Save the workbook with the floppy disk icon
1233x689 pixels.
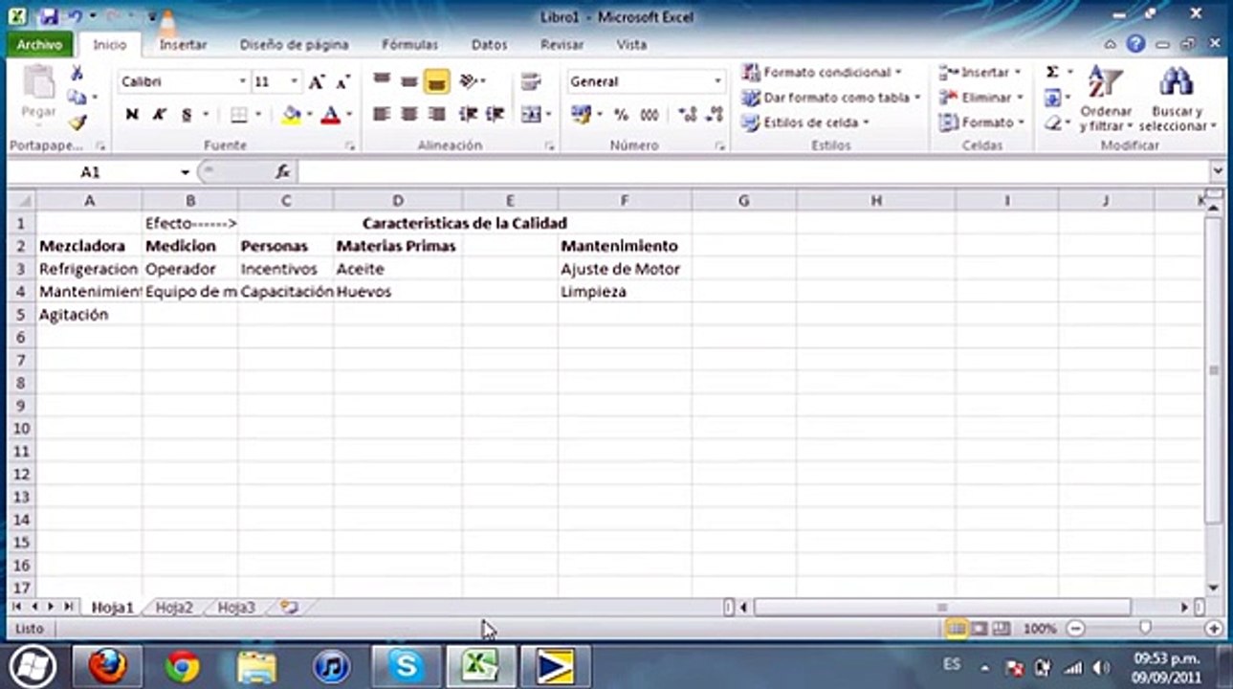(x=50, y=17)
